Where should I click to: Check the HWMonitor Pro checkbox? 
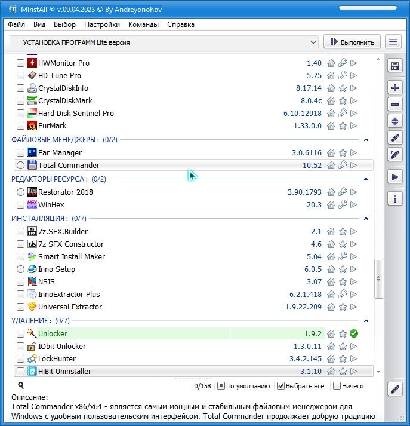(20, 63)
